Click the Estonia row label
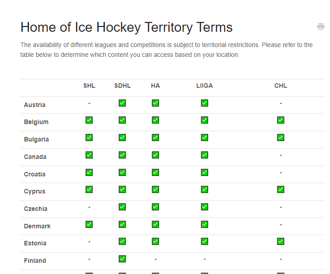 pos(35,243)
